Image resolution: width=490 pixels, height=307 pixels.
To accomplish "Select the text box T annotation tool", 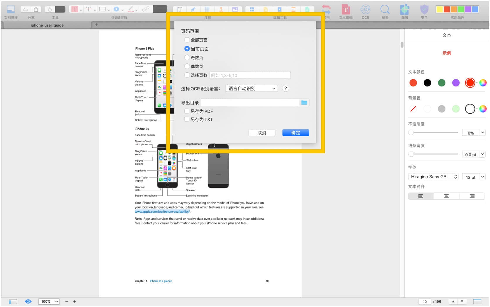I will pyautogui.click(x=180, y=9).
